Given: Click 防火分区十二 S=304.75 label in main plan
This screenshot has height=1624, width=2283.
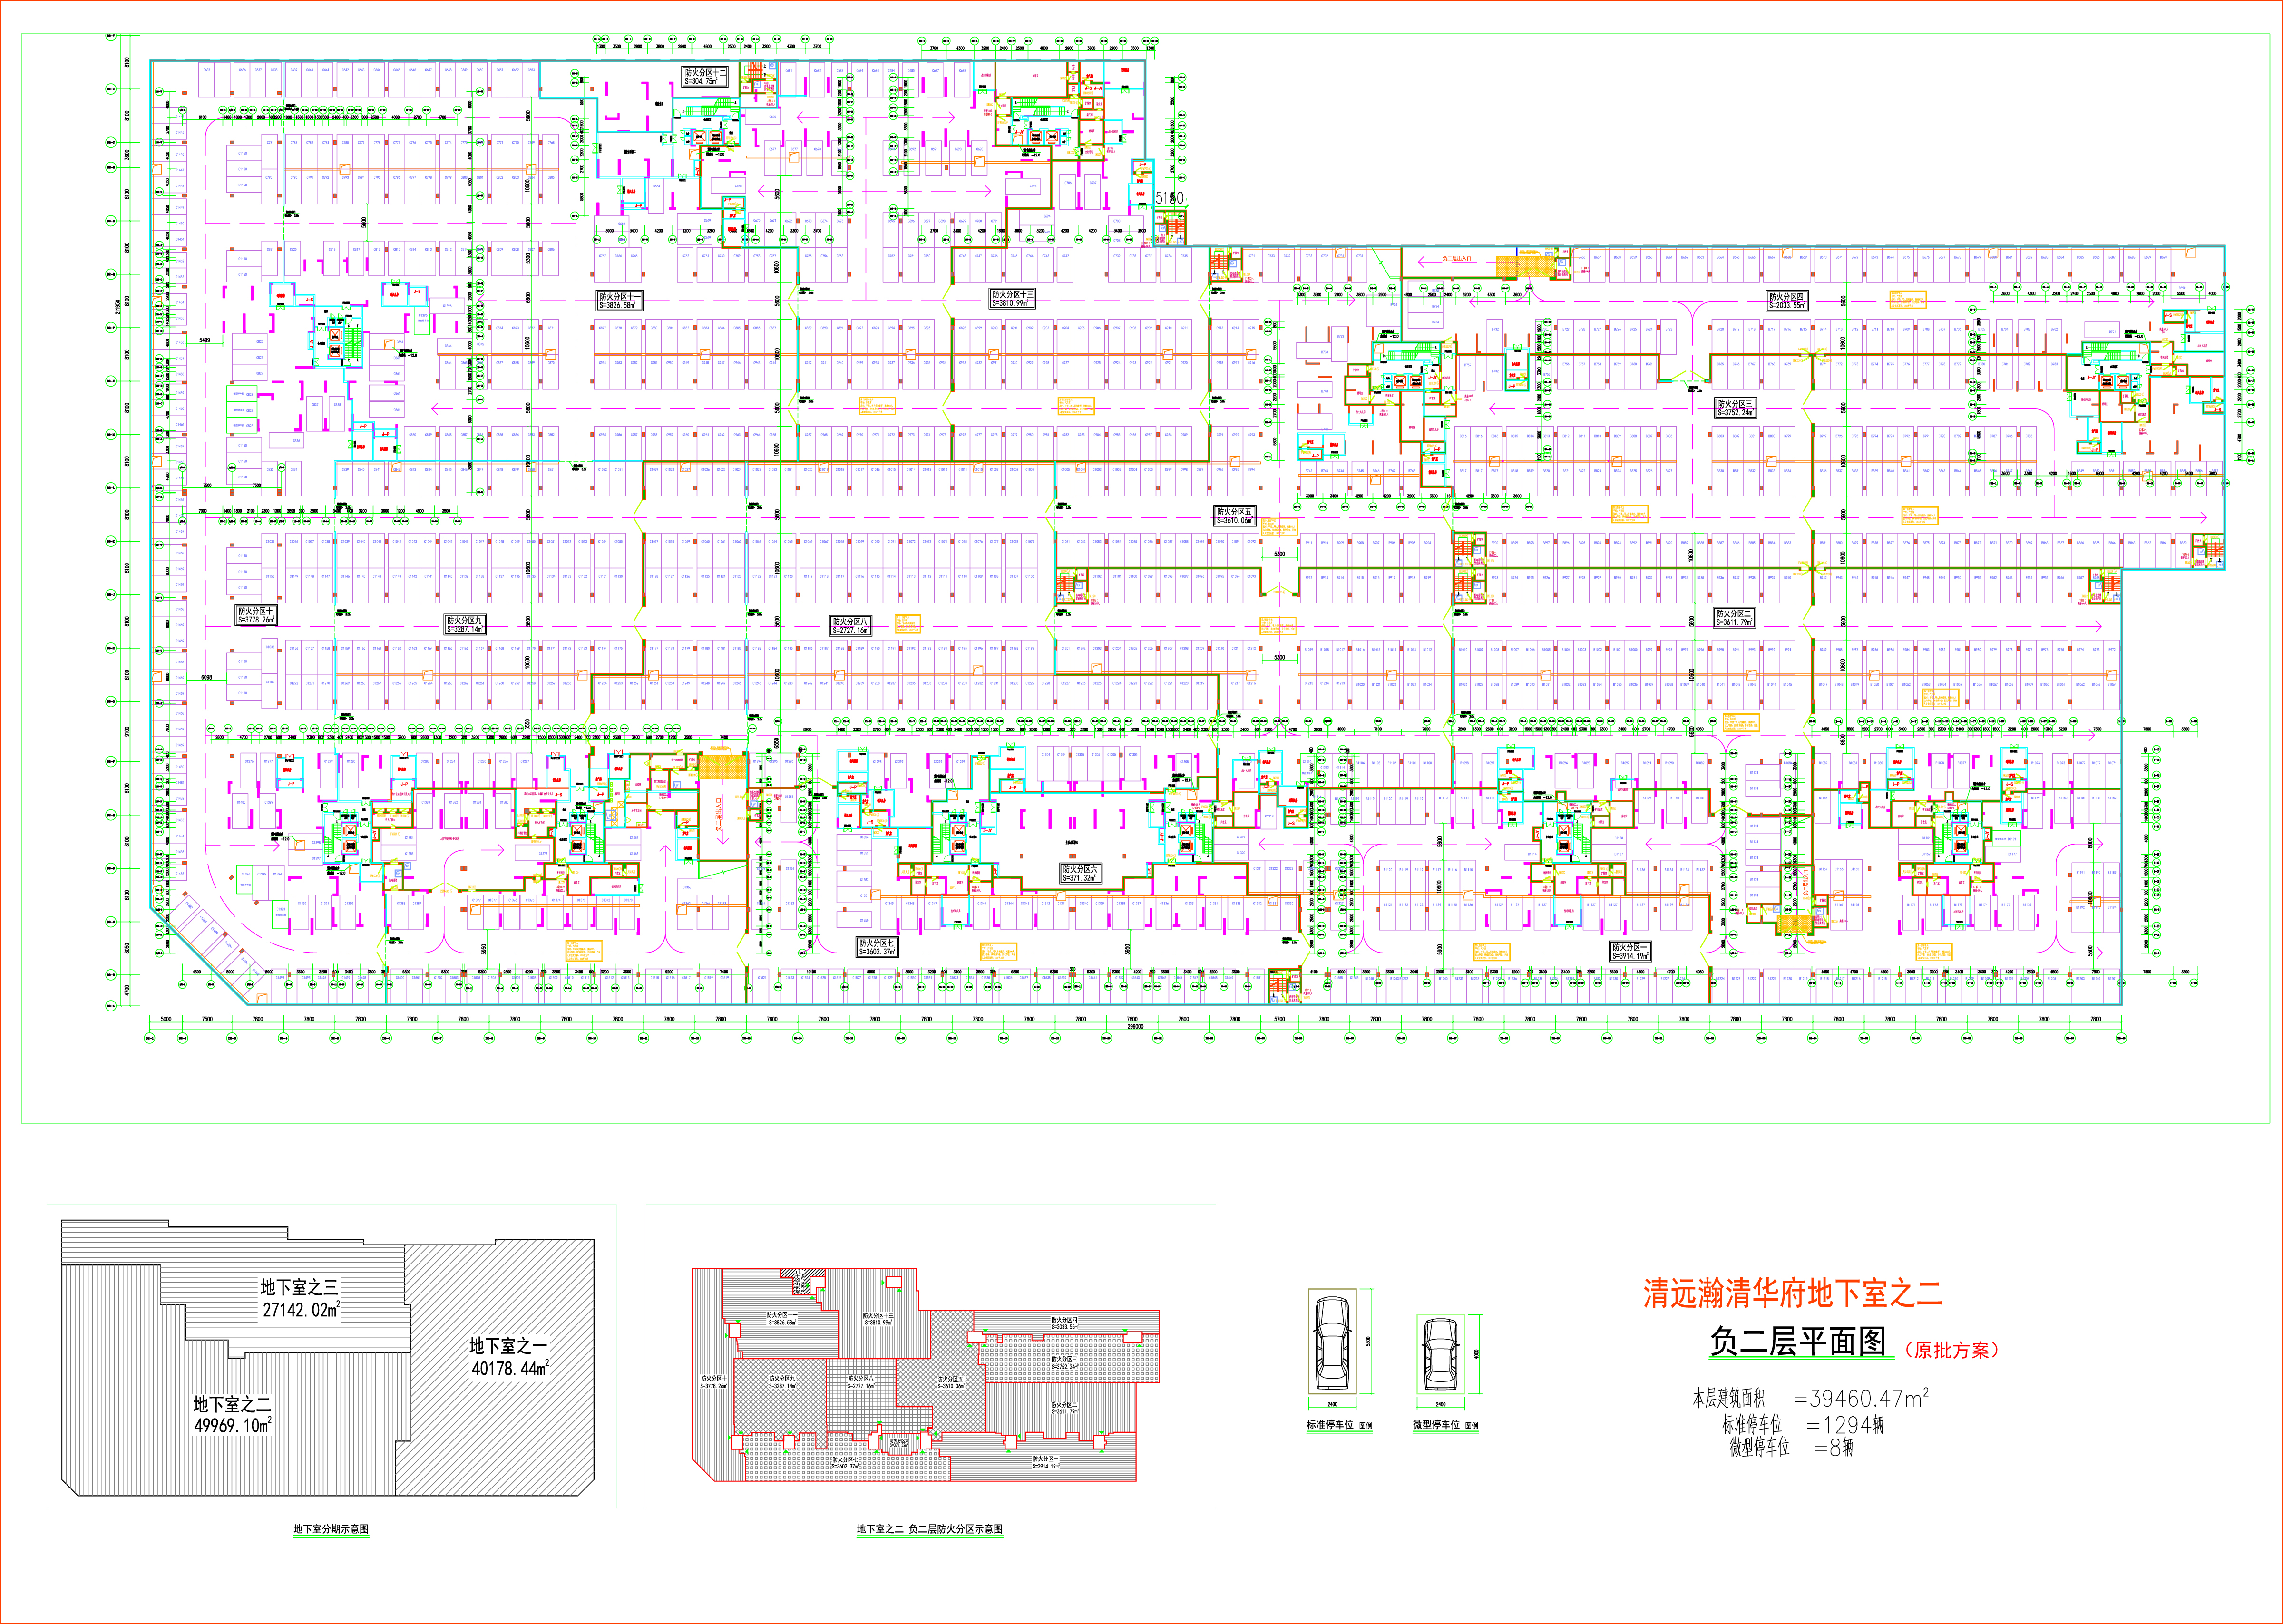Looking at the screenshot, I should [706, 77].
